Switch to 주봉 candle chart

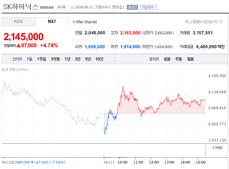[179, 59]
